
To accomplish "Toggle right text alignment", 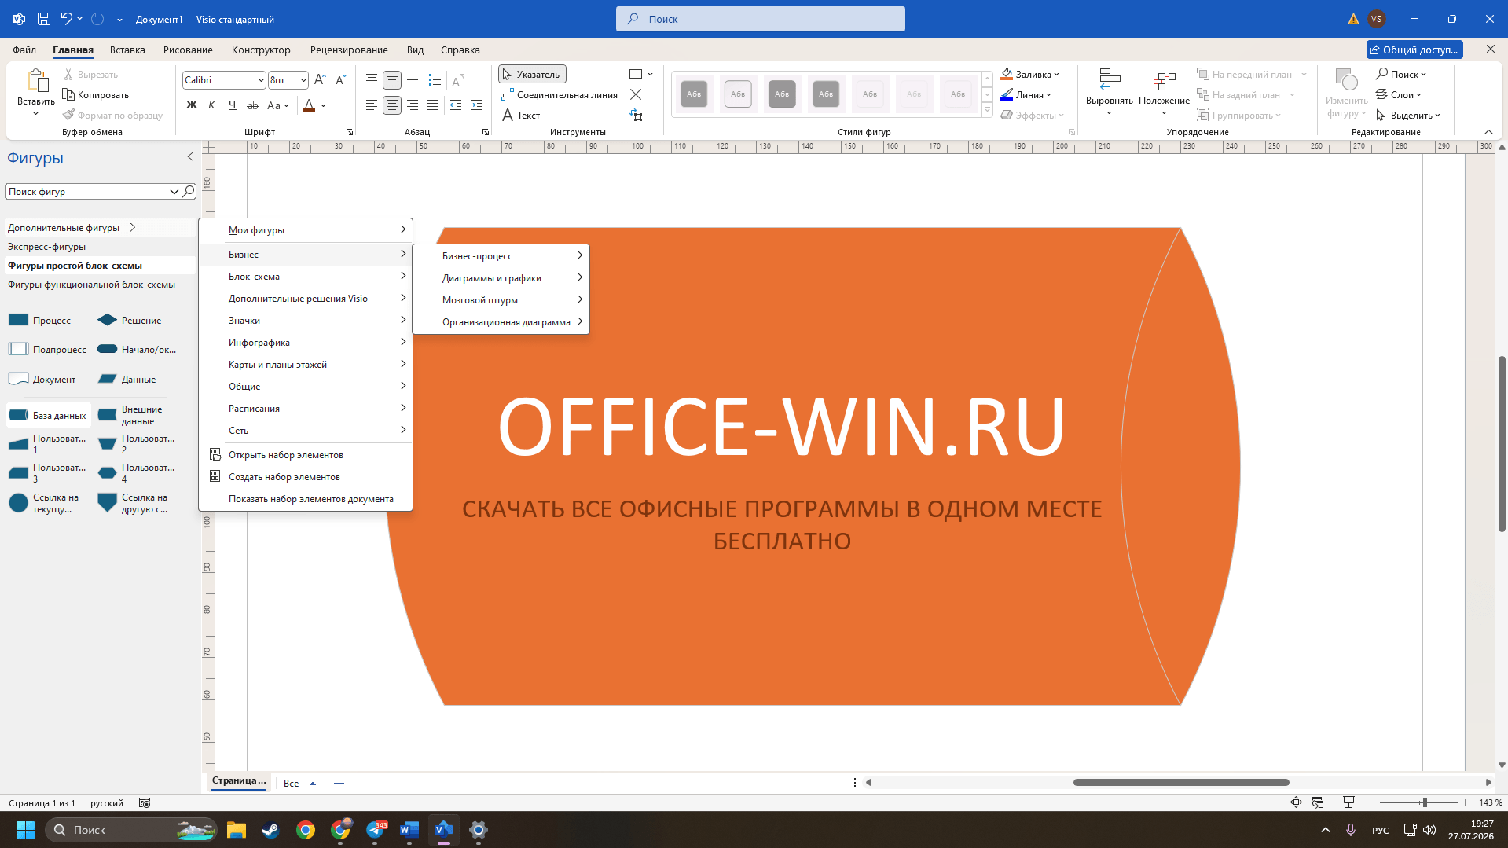I will [413, 105].
